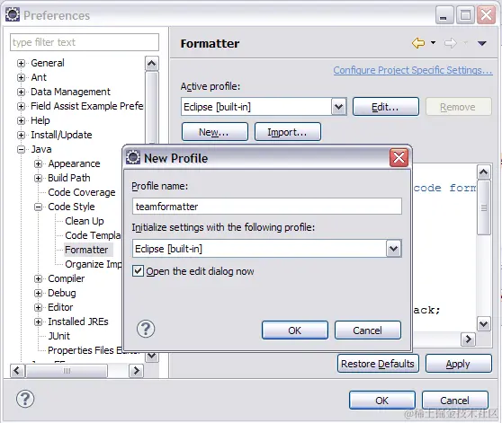Select Code Templates in tree

(93, 235)
